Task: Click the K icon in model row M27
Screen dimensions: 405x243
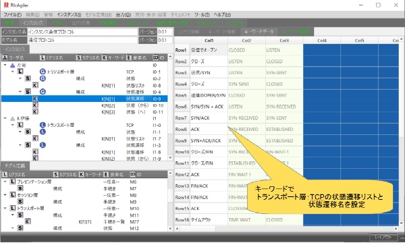Action: coord(28,221)
